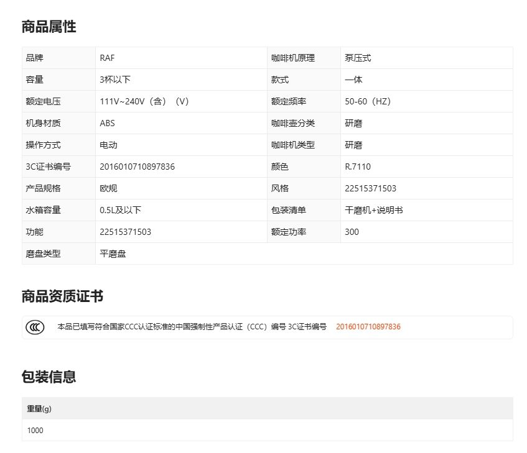
Task: Click the 1000 weight value cell
Action: (x=35, y=430)
